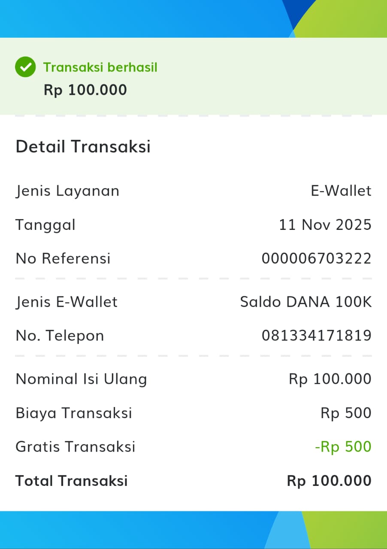
Task: Click the green success checkmark icon
Action: [x=25, y=67]
